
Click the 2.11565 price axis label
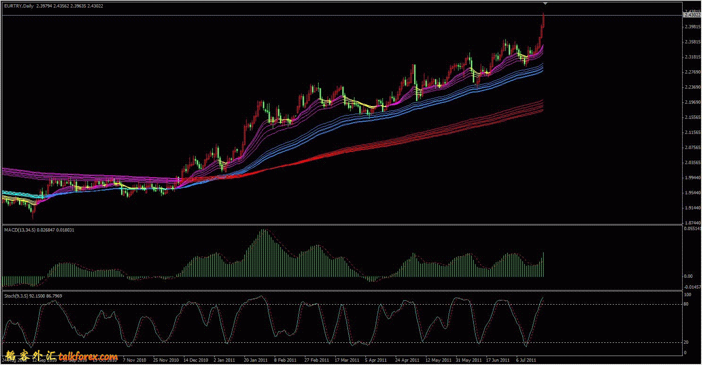click(x=692, y=133)
